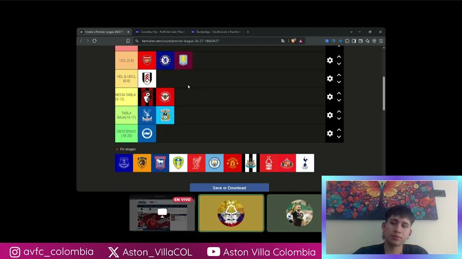Open the browser hamburger menu

click(x=381, y=41)
